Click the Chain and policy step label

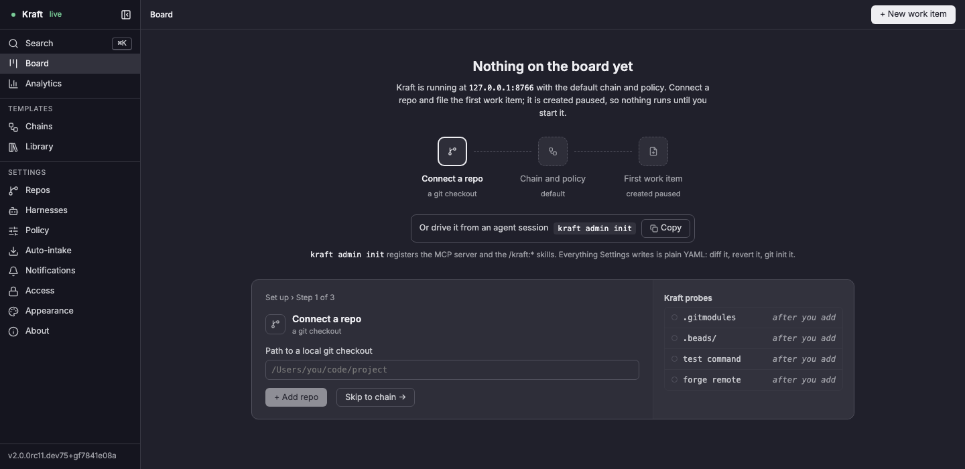[553, 179]
